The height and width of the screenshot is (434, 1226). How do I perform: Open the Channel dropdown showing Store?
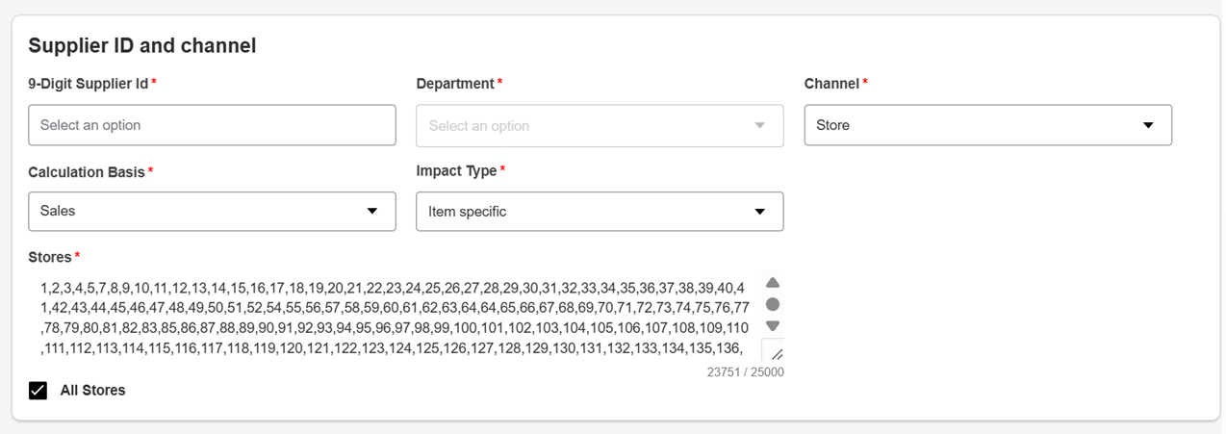click(972, 125)
